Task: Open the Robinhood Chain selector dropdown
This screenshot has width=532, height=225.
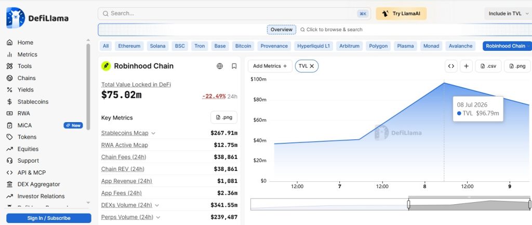Action: (507, 46)
